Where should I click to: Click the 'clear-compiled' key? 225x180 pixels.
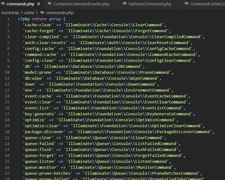[x=42, y=37]
